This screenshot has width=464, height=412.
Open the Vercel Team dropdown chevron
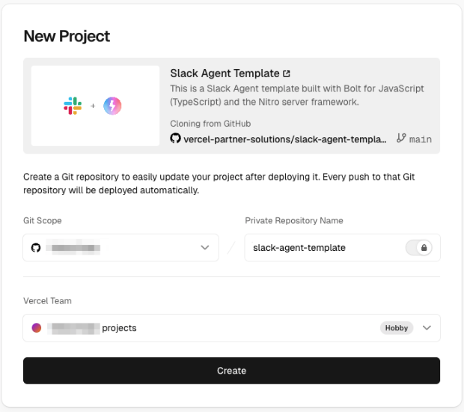[427, 327]
